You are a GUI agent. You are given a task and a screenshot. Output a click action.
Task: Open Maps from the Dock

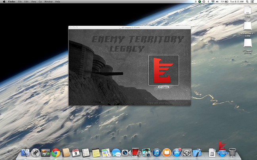coord(106,153)
